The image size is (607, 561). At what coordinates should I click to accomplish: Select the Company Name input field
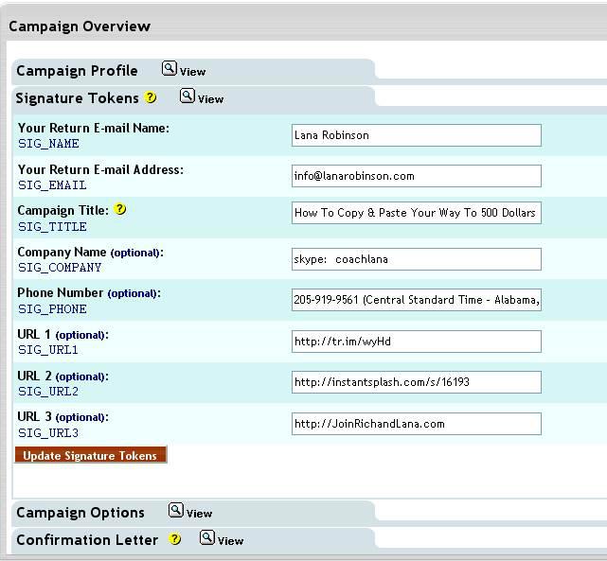point(416,259)
